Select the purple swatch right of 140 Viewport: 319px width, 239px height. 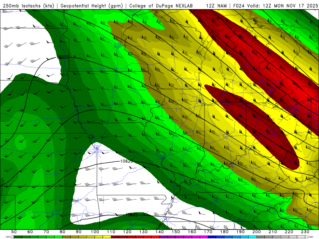[163, 237]
